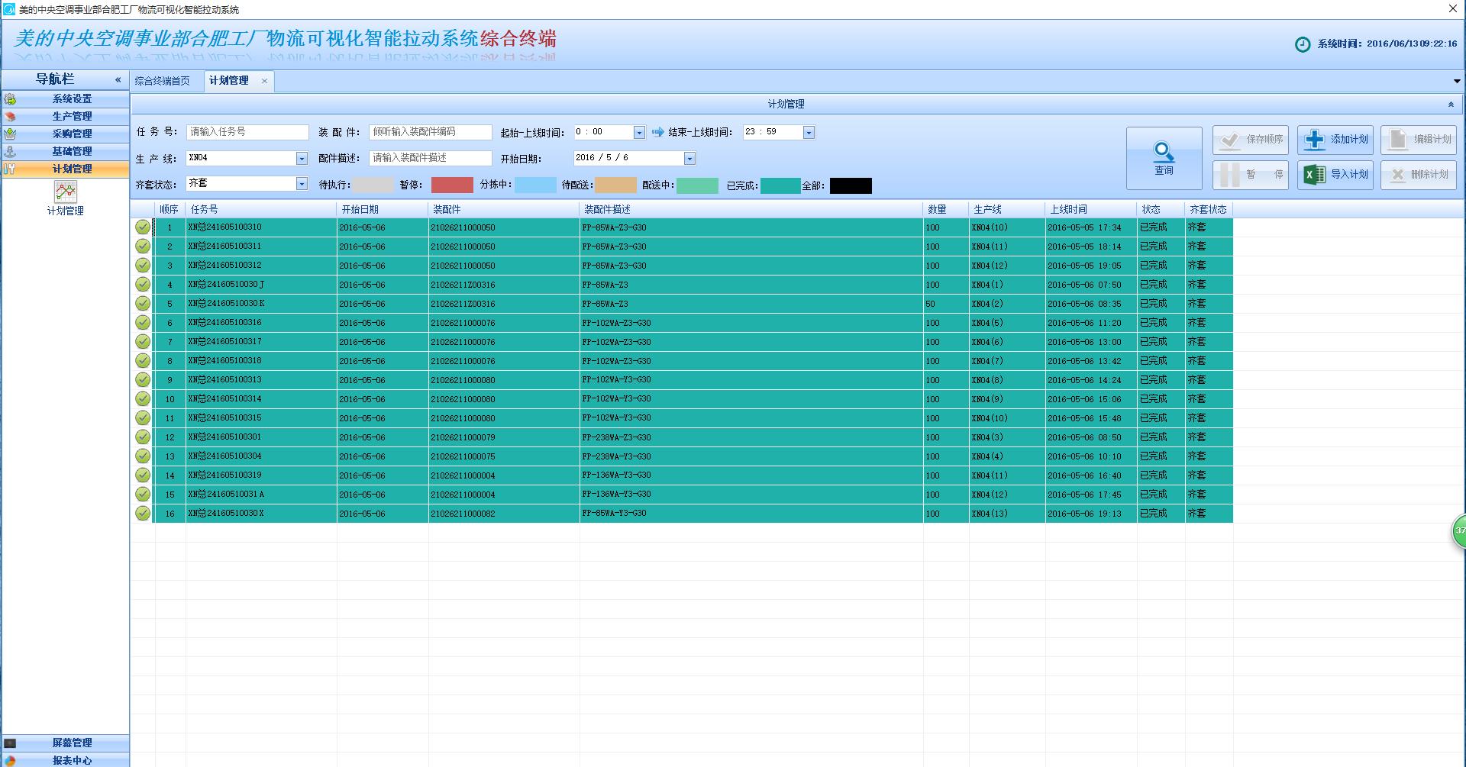The height and width of the screenshot is (767, 1466).
Task: Click the green status check for row 14
Action: (x=143, y=475)
